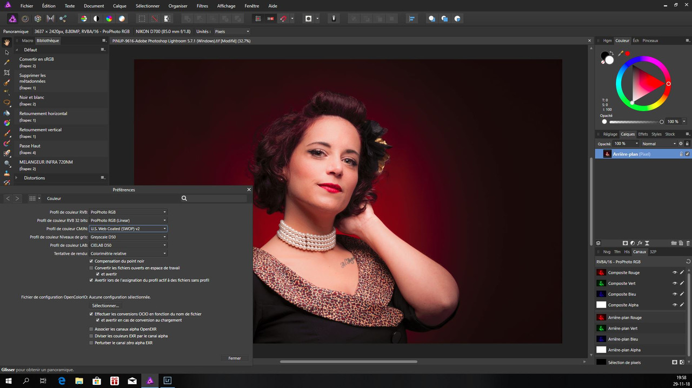
Task: Open the Tentative de rendu dropdown
Action: 128,254
